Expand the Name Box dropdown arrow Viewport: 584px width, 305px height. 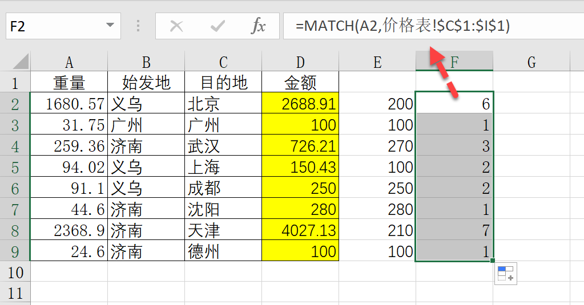(x=110, y=26)
